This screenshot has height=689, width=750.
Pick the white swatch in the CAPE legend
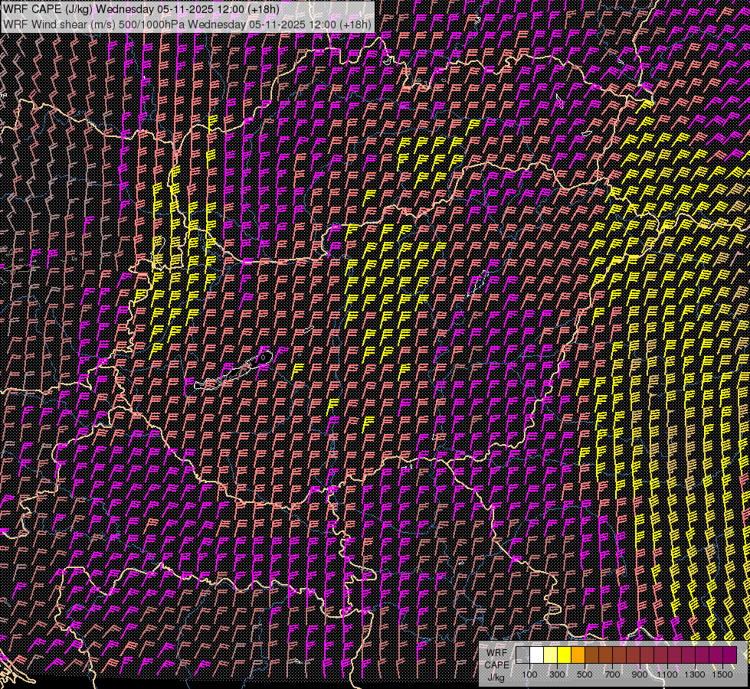pyautogui.click(x=536, y=655)
